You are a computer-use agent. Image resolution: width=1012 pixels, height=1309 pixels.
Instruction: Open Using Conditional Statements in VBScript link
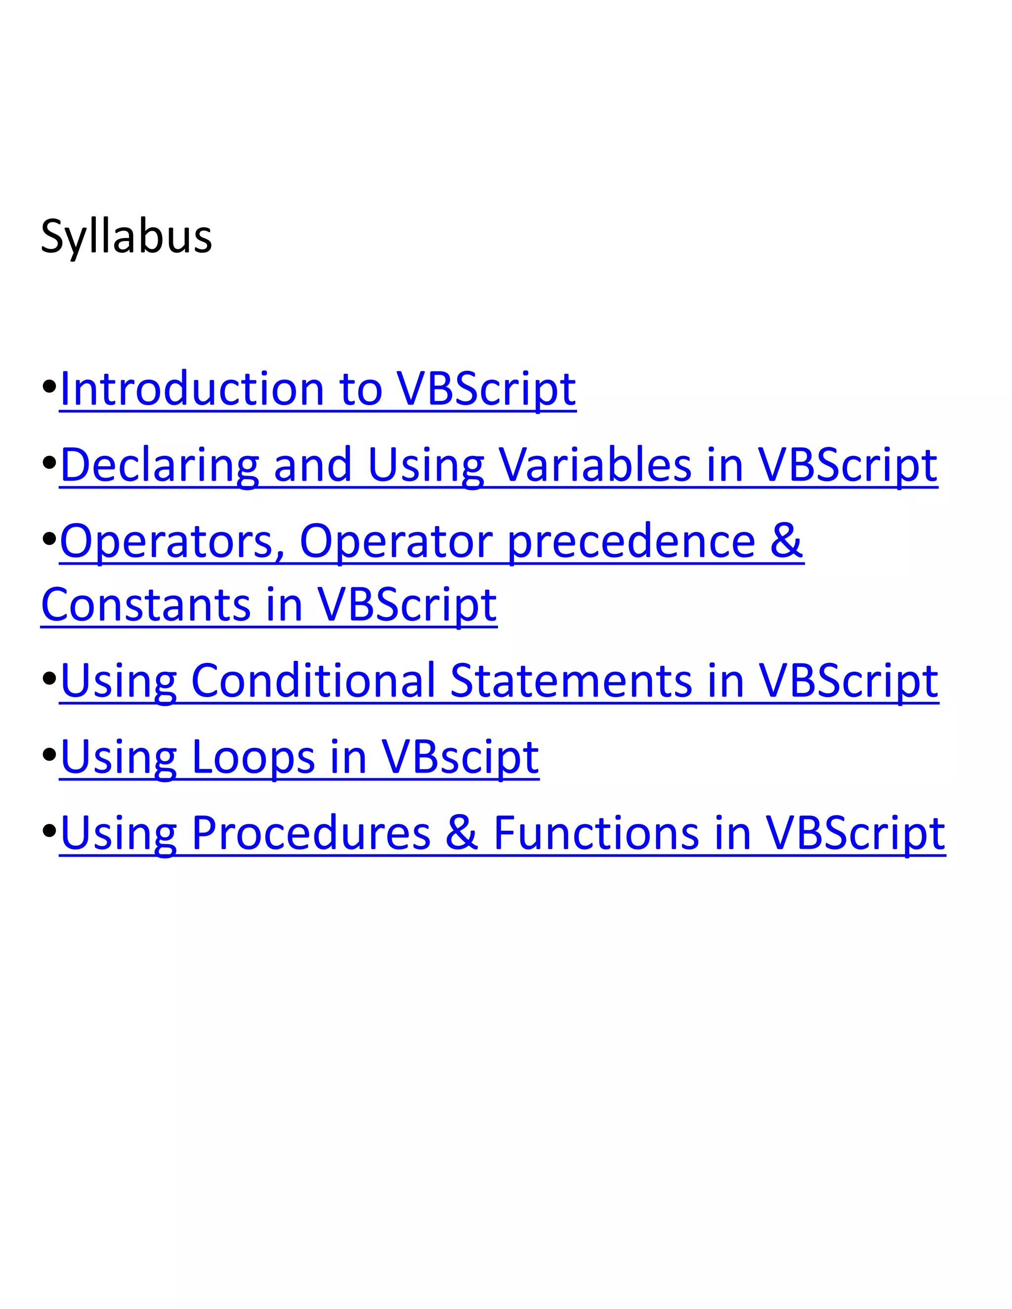click(499, 682)
